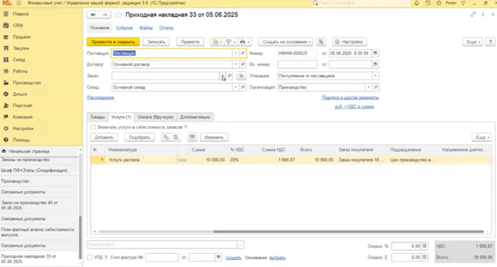Open the print menu icon

coord(245,42)
